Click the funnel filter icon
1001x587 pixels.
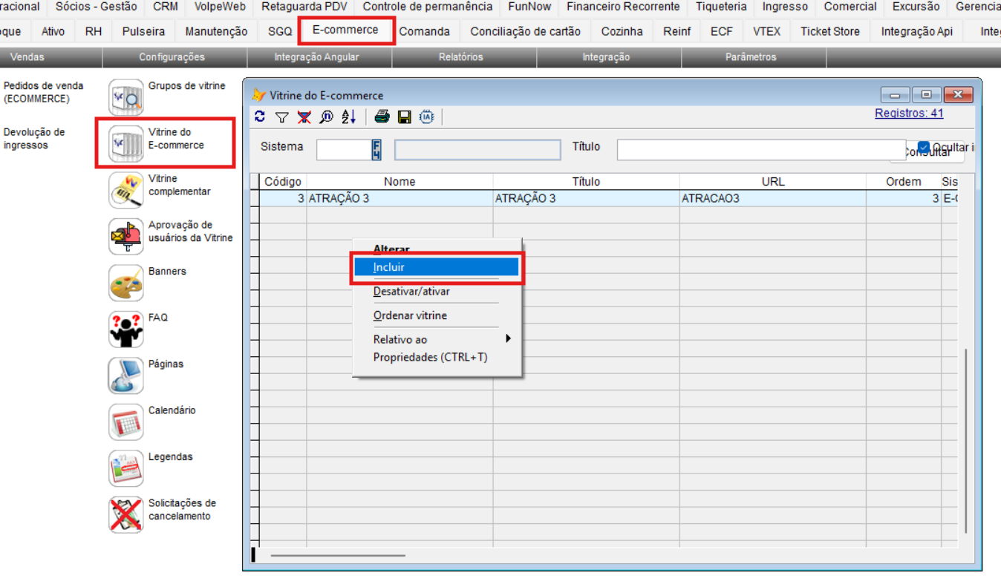(281, 117)
